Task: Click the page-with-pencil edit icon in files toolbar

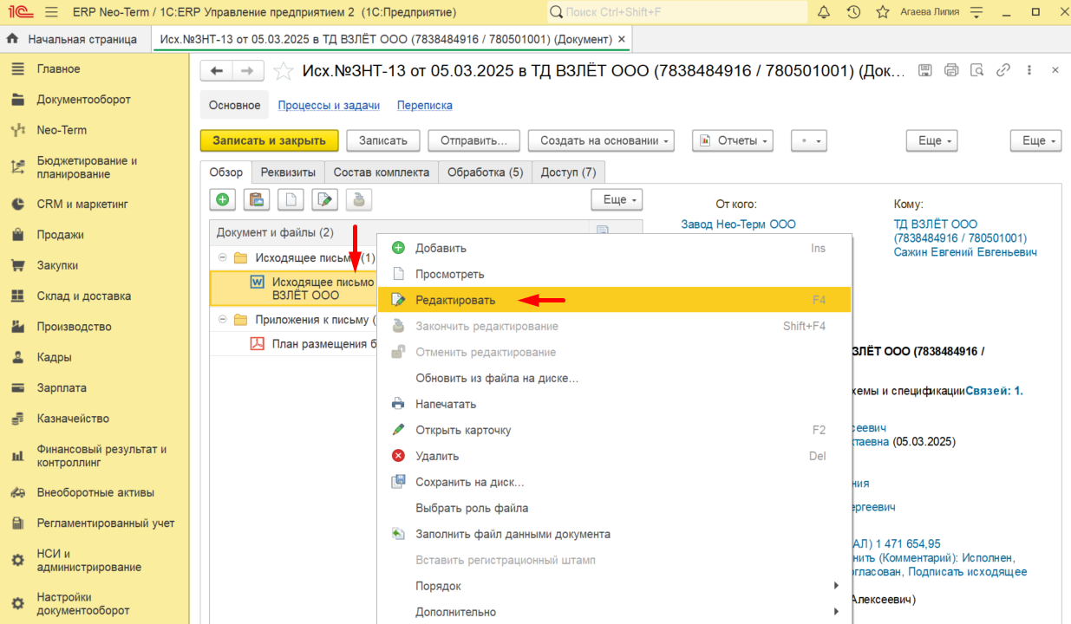Action: tap(325, 199)
